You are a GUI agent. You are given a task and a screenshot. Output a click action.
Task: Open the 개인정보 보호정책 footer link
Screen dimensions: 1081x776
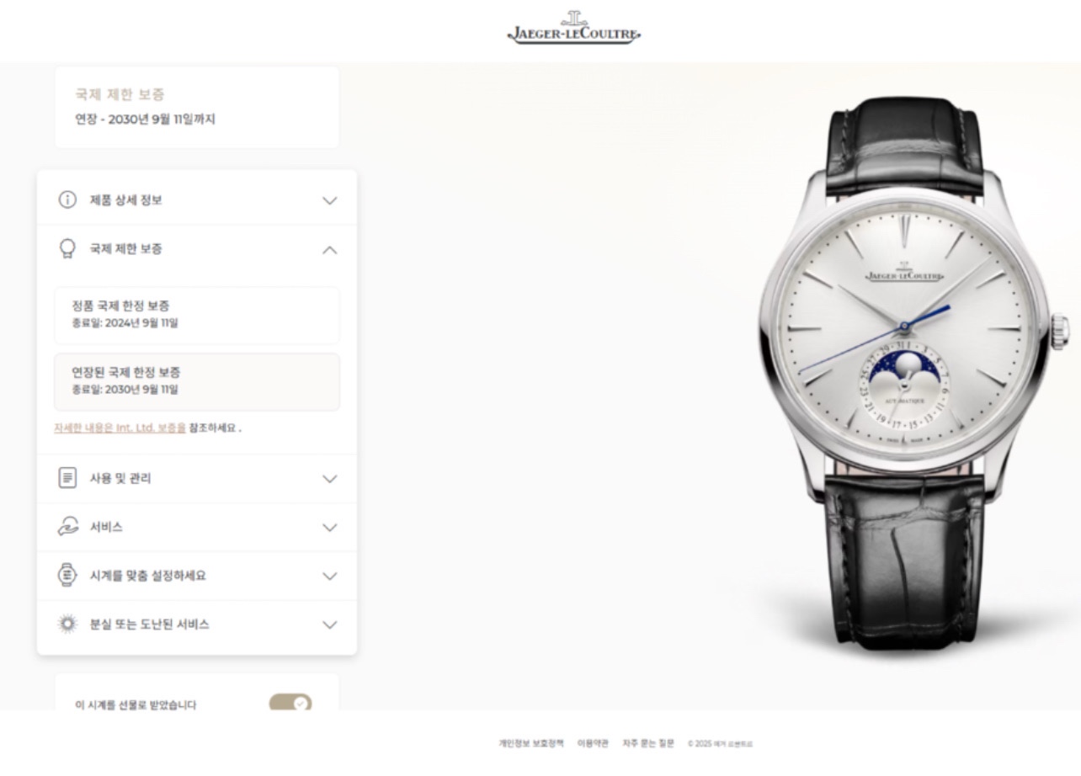[x=531, y=743]
